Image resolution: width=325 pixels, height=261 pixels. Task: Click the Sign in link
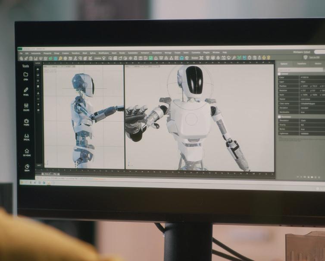[314, 57]
